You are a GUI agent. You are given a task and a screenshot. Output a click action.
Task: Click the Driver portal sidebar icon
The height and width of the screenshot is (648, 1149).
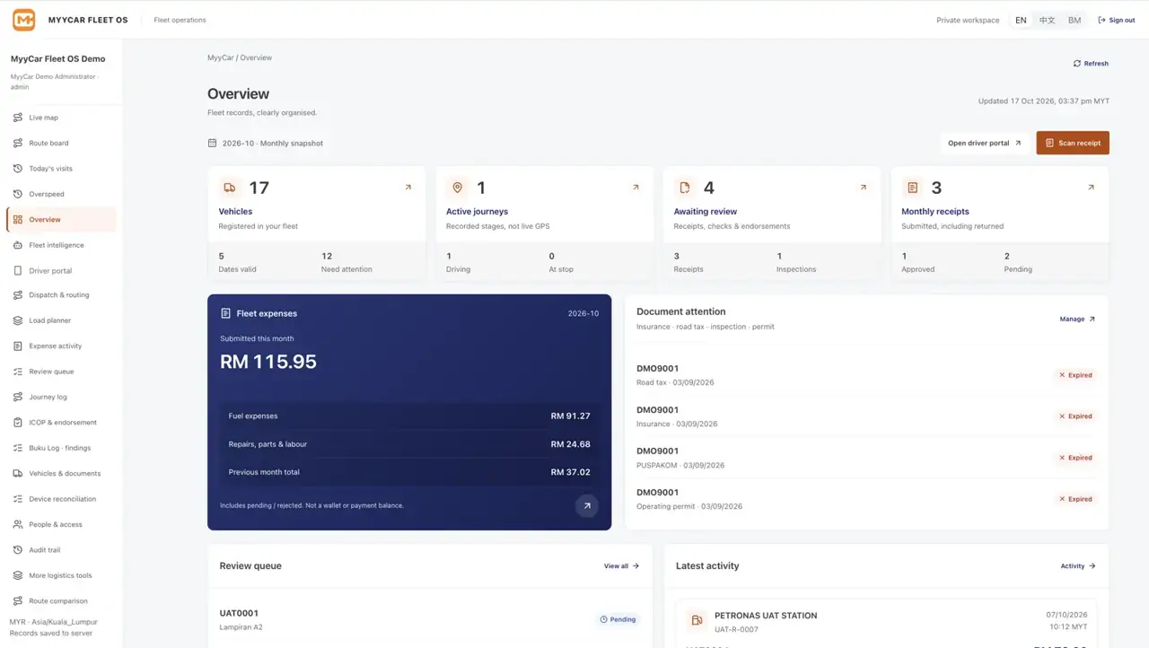18,270
